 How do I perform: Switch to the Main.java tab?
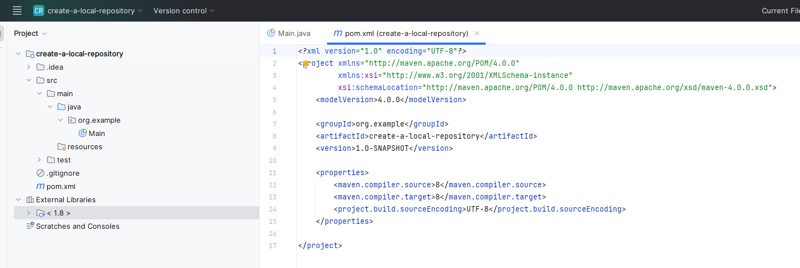point(289,33)
